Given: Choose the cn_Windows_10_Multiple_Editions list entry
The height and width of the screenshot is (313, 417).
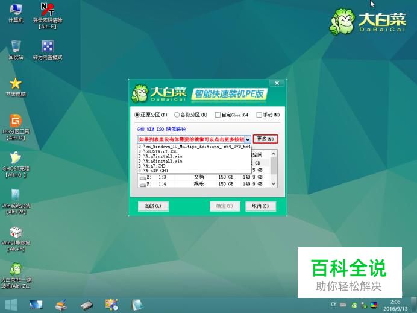Looking at the screenshot, I should pos(195,147).
